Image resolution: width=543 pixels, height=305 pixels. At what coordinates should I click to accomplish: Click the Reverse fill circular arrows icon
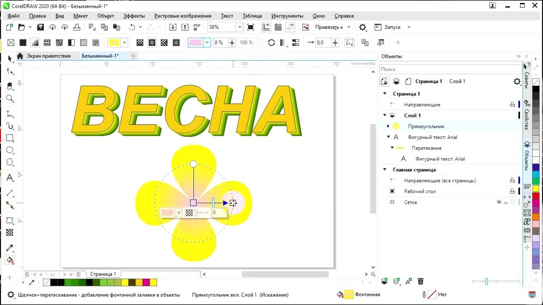coord(271,43)
